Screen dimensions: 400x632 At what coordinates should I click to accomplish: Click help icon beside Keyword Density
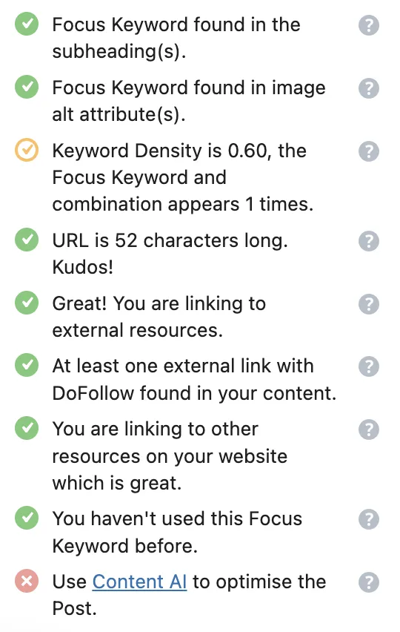369,151
